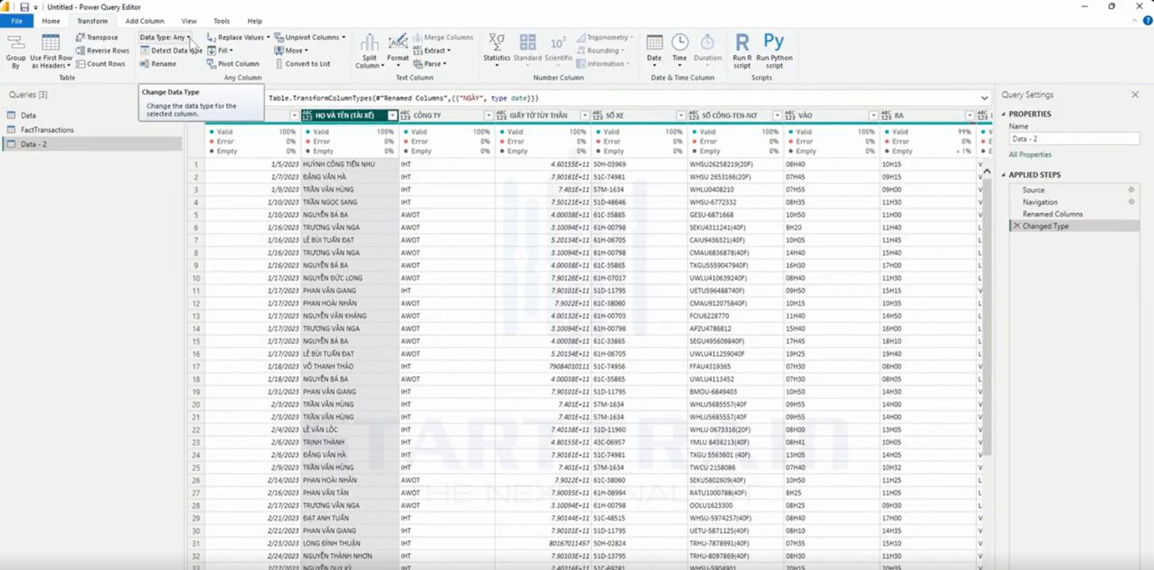Open the Time clock tool
Screen dimensions: 1154x570
tap(679, 52)
